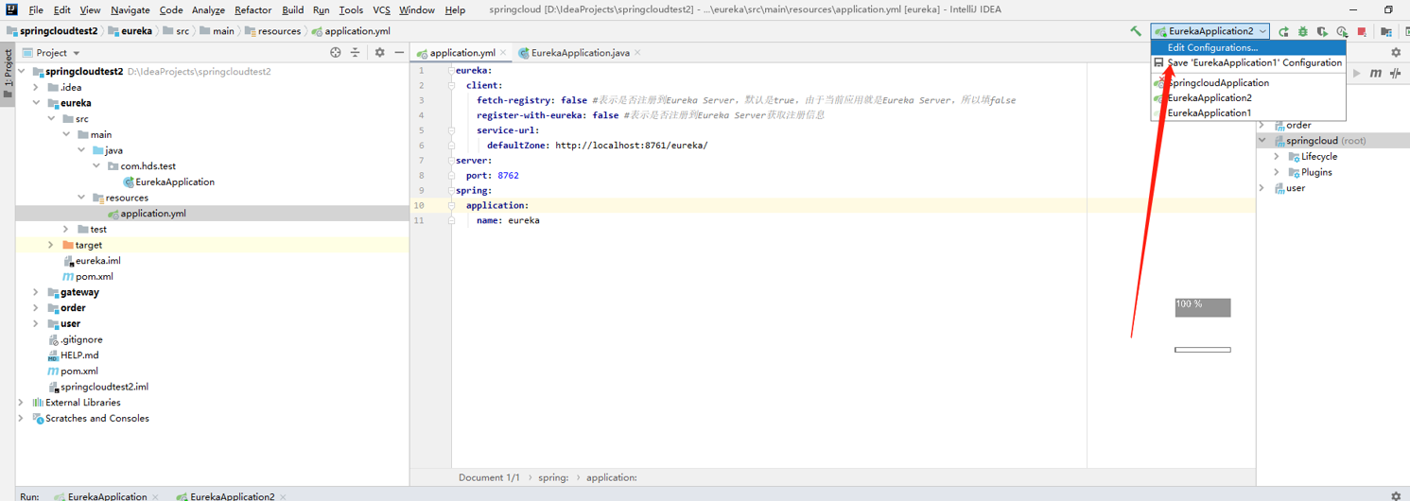
Task: Click Execute Maven Goal 'm' icon
Action: 1376,73
